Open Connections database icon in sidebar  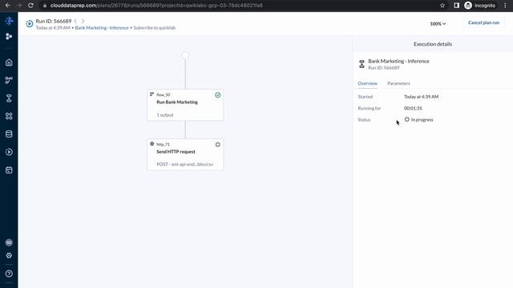point(9,134)
